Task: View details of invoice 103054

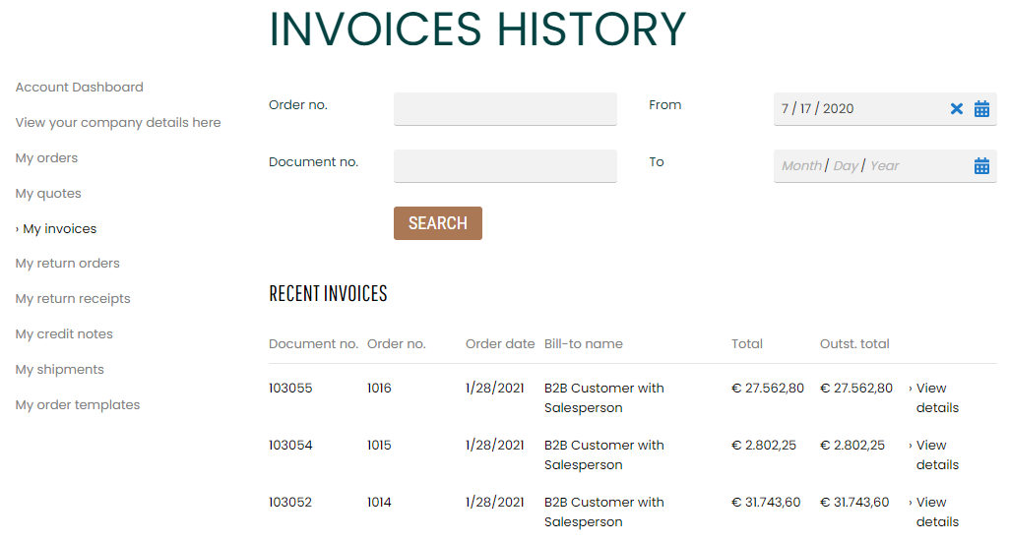Action: pos(934,454)
